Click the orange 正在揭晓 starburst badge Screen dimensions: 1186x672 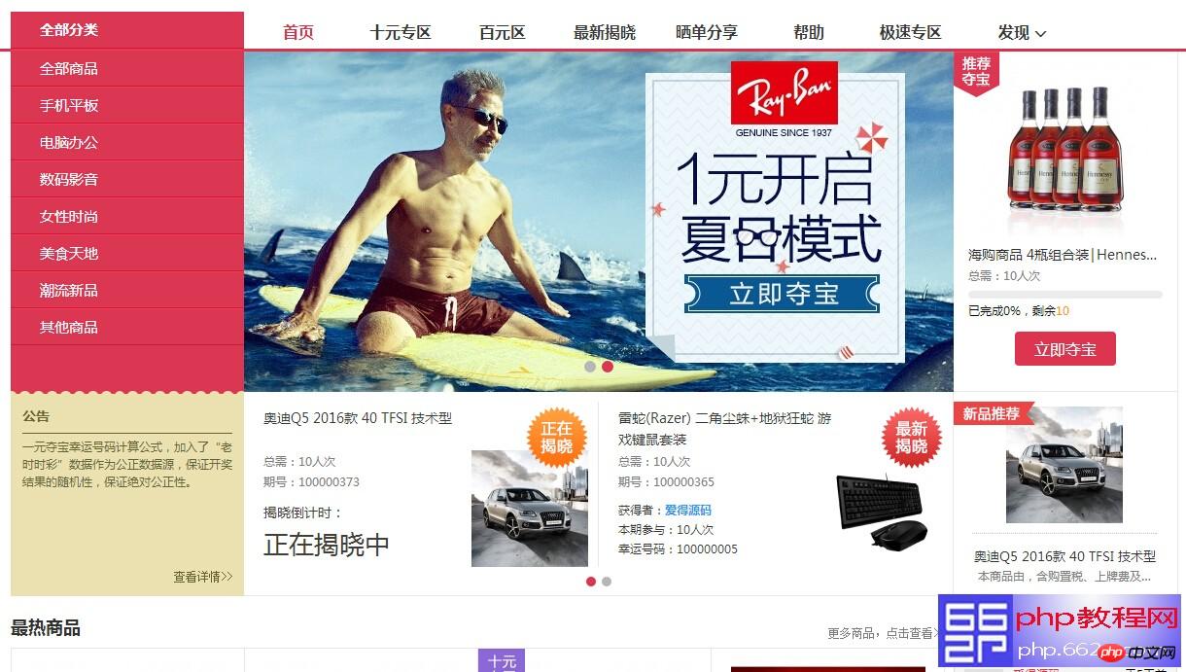557,438
